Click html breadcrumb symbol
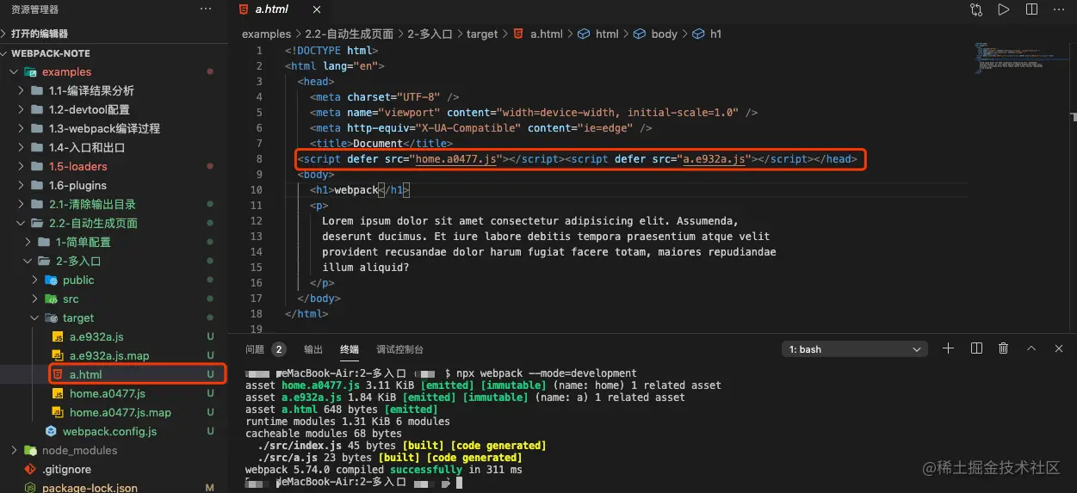The height and width of the screenshot is (493, 1077). coord(607,34)
